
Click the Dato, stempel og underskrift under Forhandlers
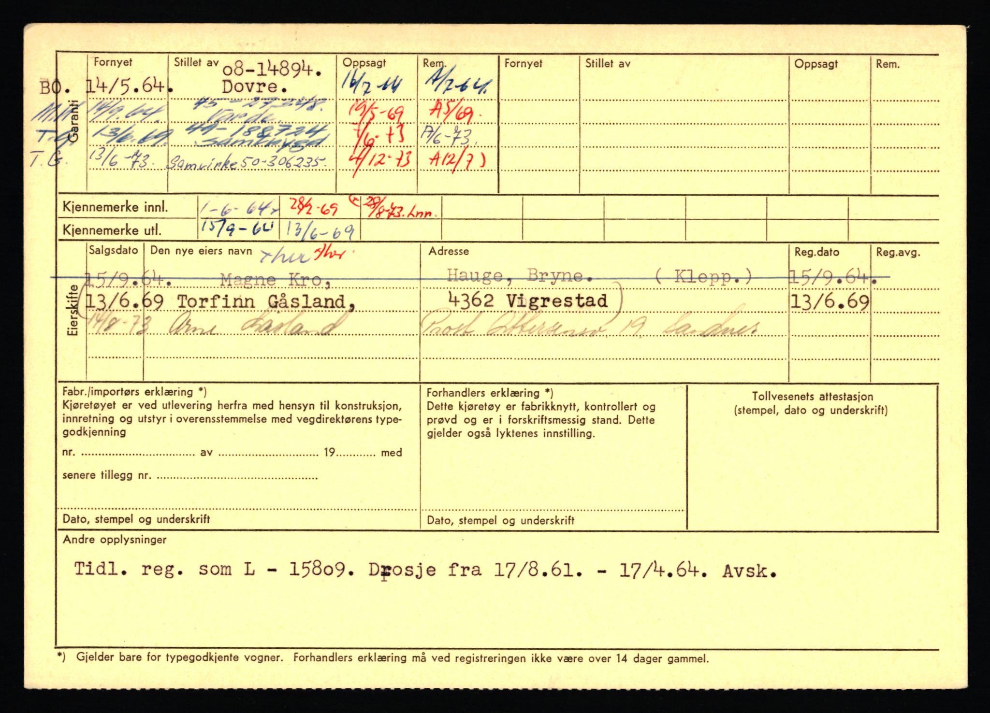tap(500, 521)
